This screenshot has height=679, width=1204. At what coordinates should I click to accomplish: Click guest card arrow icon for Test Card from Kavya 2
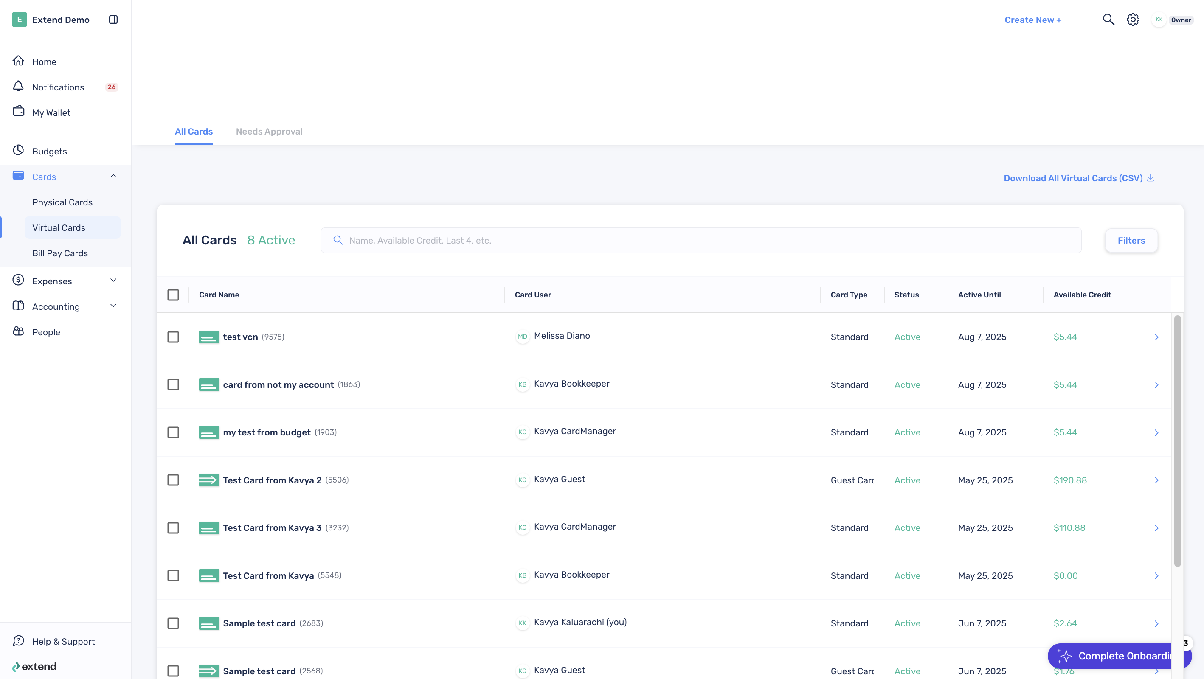pyautogui.click(x=209, y=480)
